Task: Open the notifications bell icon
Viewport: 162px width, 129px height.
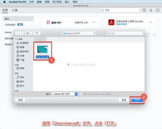Action: pos(151,10)
